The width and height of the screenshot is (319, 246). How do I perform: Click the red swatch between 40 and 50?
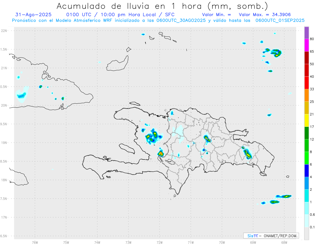307,70
